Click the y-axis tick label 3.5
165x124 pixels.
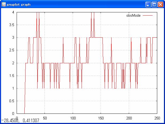pos(12,25)
